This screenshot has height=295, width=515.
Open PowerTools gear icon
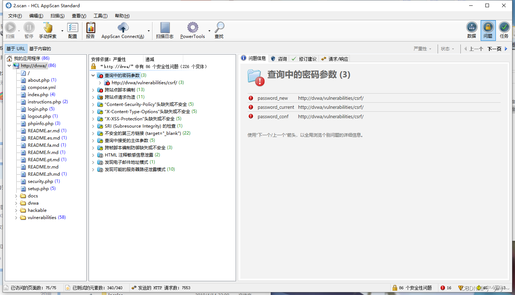click(x=193, y=28)
